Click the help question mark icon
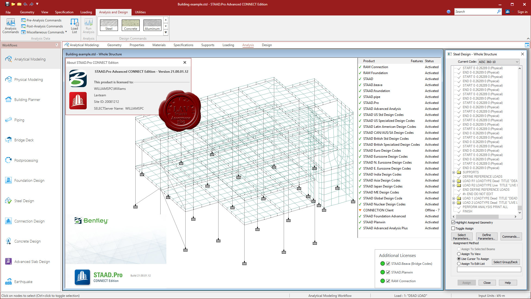The width and height of the screenshot is (531, 299). click(448, 12)
